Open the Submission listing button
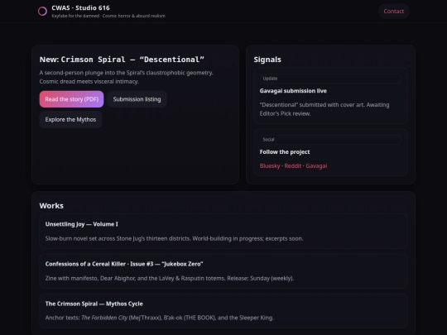The image size is (447, 335). pos(137,99)
